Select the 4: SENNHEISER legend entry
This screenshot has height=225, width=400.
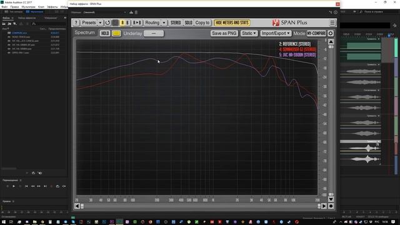pyautogui.click(x=297, y=49)
